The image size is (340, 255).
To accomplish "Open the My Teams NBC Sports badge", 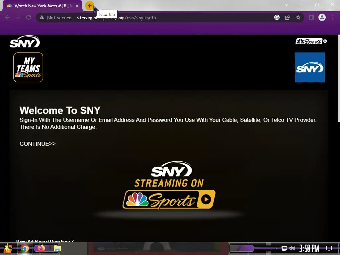I will (x=28, y=67).
